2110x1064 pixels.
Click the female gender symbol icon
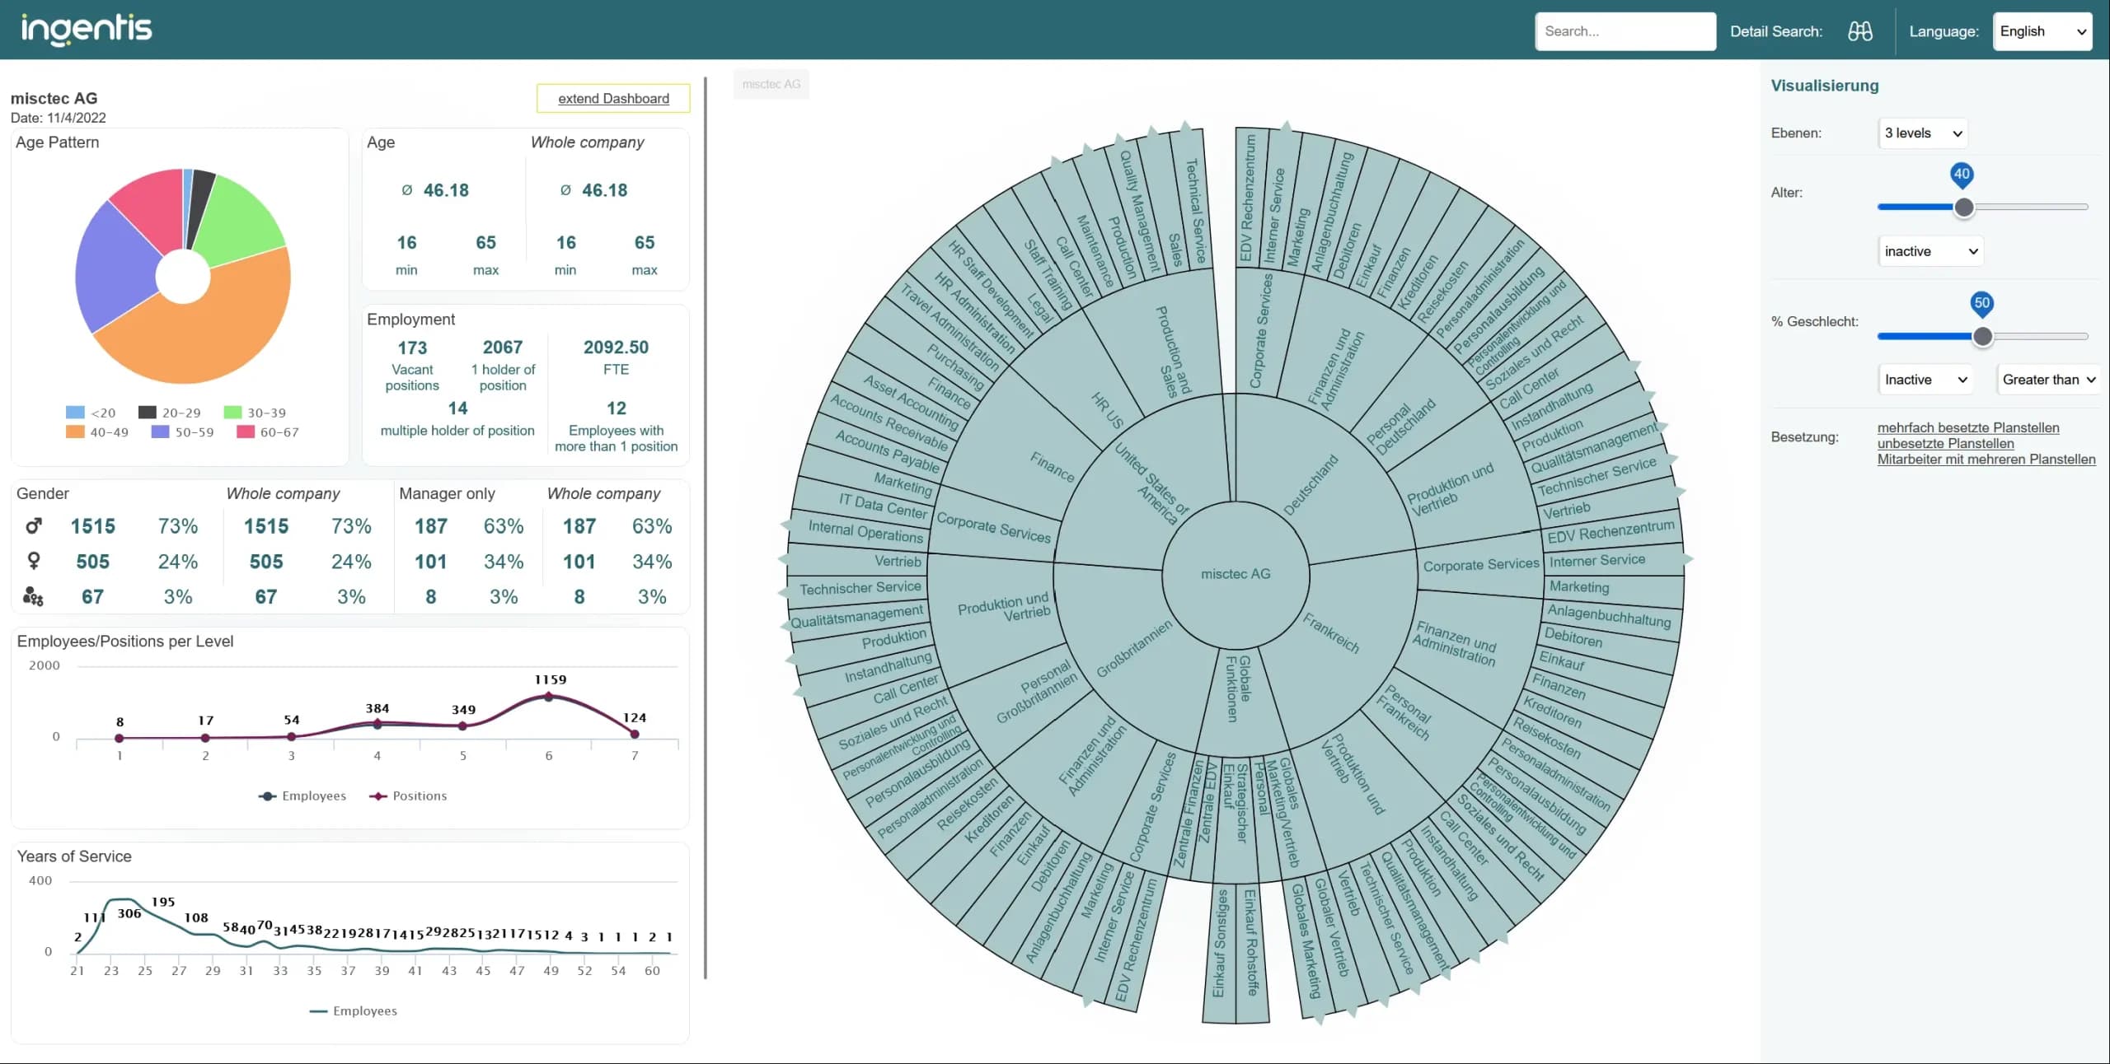pos(34,561)
